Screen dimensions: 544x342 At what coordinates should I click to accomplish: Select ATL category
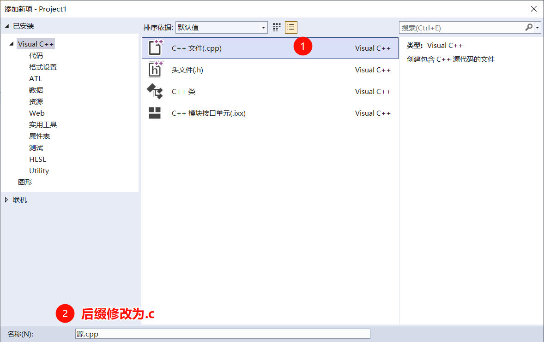tap(36, 78)
